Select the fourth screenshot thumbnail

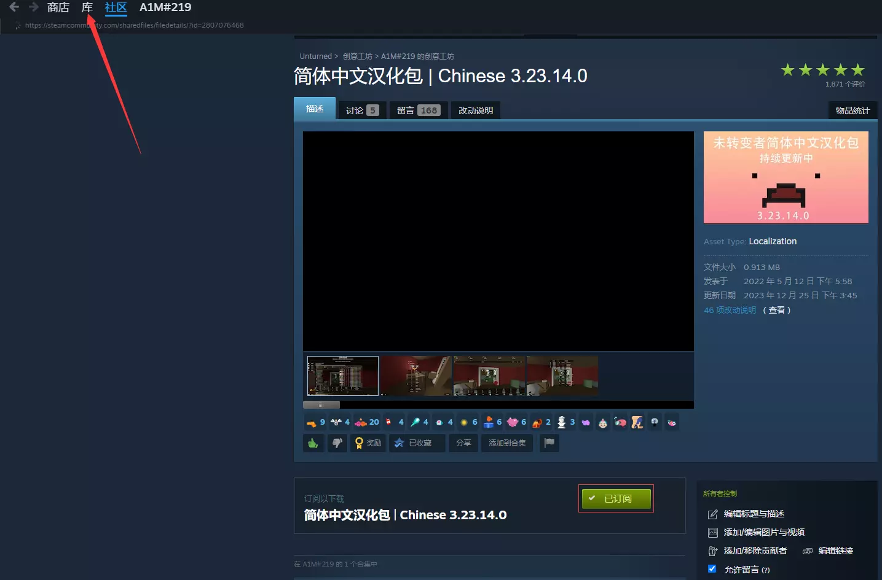[x=562, y=376]
